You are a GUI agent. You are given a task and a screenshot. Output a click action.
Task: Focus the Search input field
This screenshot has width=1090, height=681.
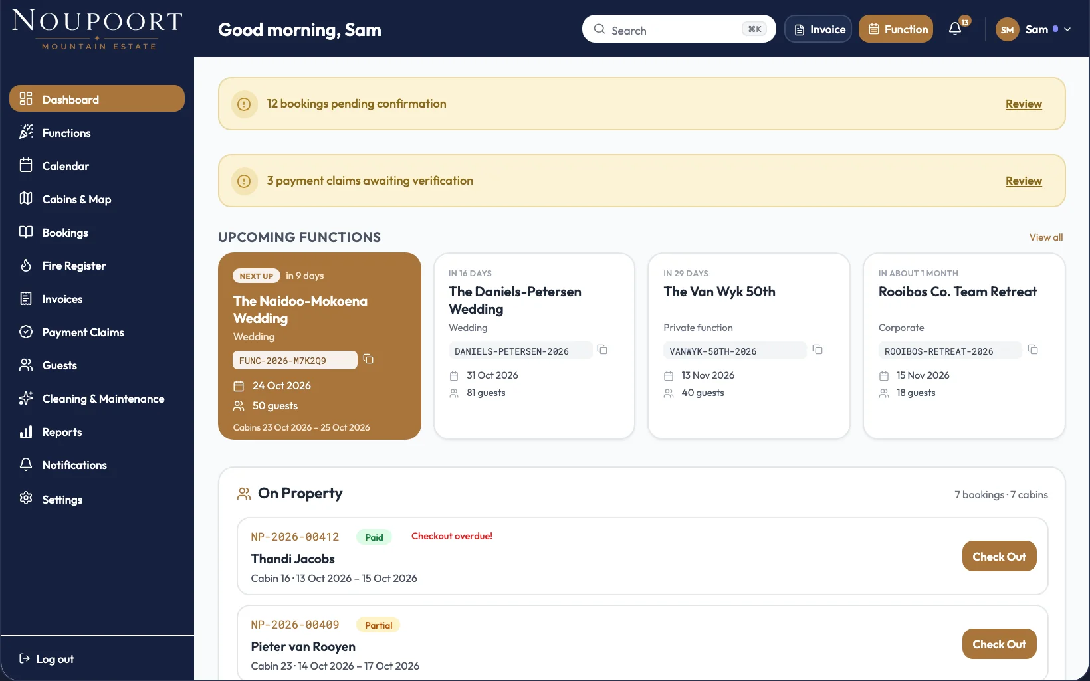679,29
